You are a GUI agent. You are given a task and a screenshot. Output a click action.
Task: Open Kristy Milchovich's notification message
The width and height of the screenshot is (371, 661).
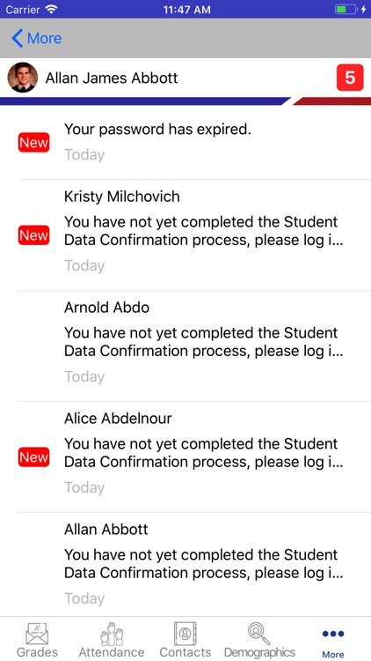(185, 234)
